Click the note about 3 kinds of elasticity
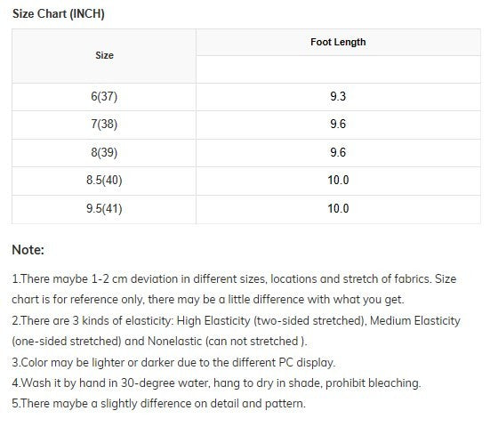The width and height of the screenshot is (490, 435). pyautogui.click(x=236, y=331)
